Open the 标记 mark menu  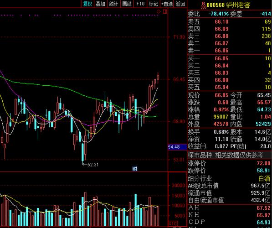pos(154,4)
